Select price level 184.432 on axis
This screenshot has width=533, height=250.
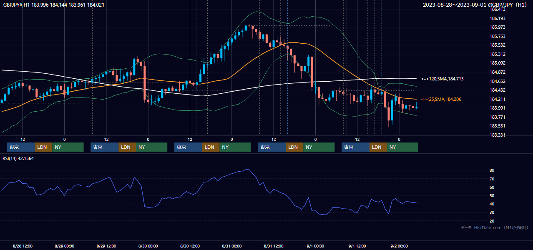tap(498, 90)
